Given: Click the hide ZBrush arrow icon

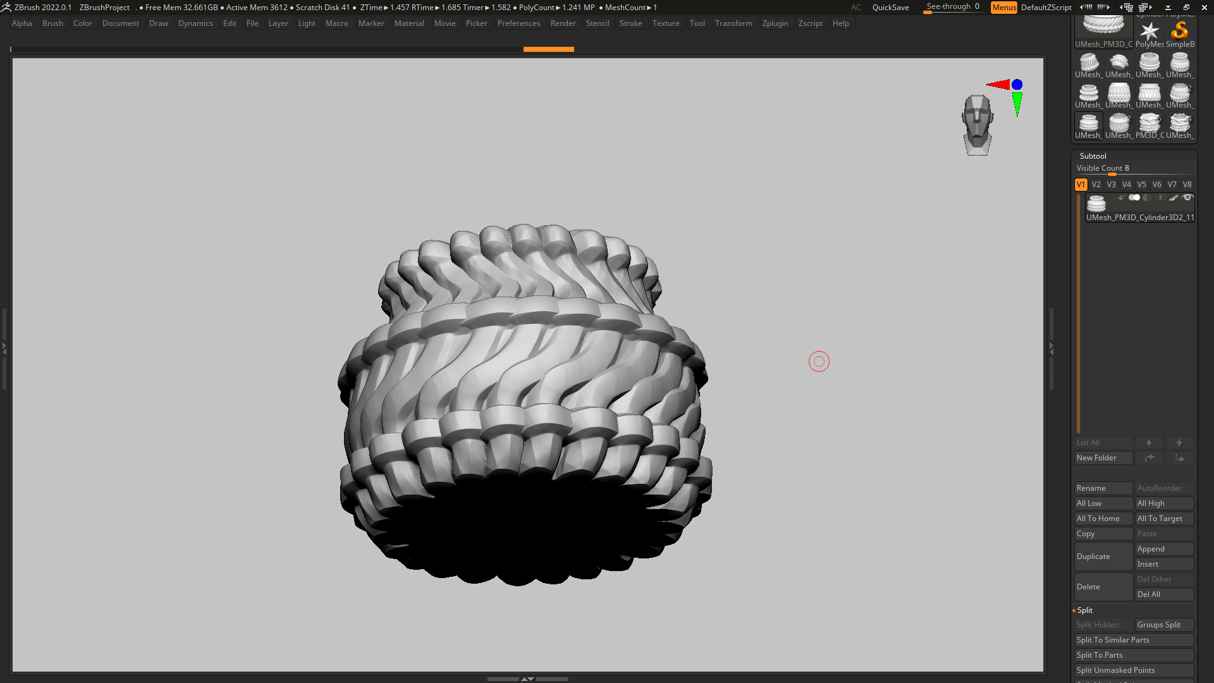Looking at the screenshot, I should [1168, 8].
